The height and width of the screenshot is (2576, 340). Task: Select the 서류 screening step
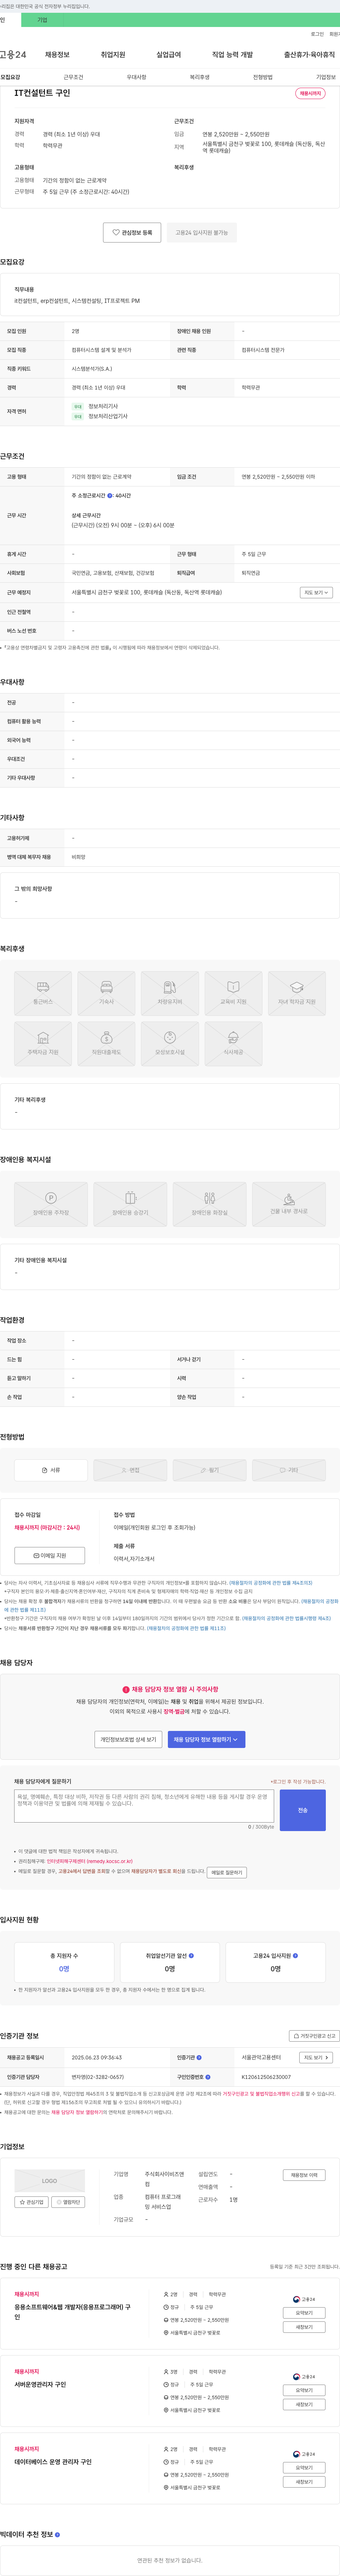click(51, 1470)
